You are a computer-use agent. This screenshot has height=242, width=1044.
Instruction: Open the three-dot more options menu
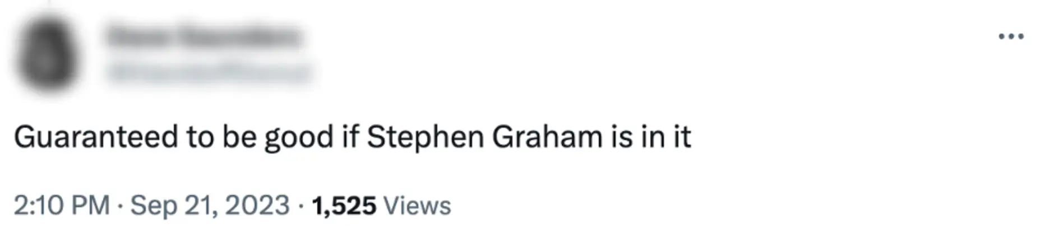click(x=1011, y=37)
